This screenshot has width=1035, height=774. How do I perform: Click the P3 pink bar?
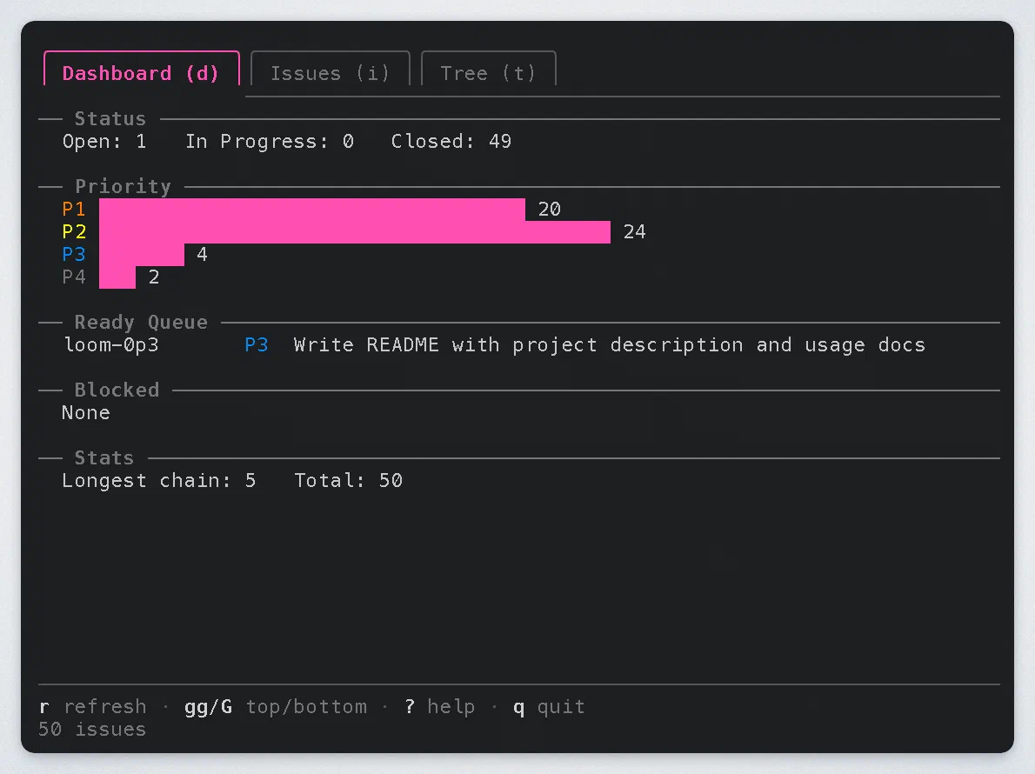[x=141, y=255]
